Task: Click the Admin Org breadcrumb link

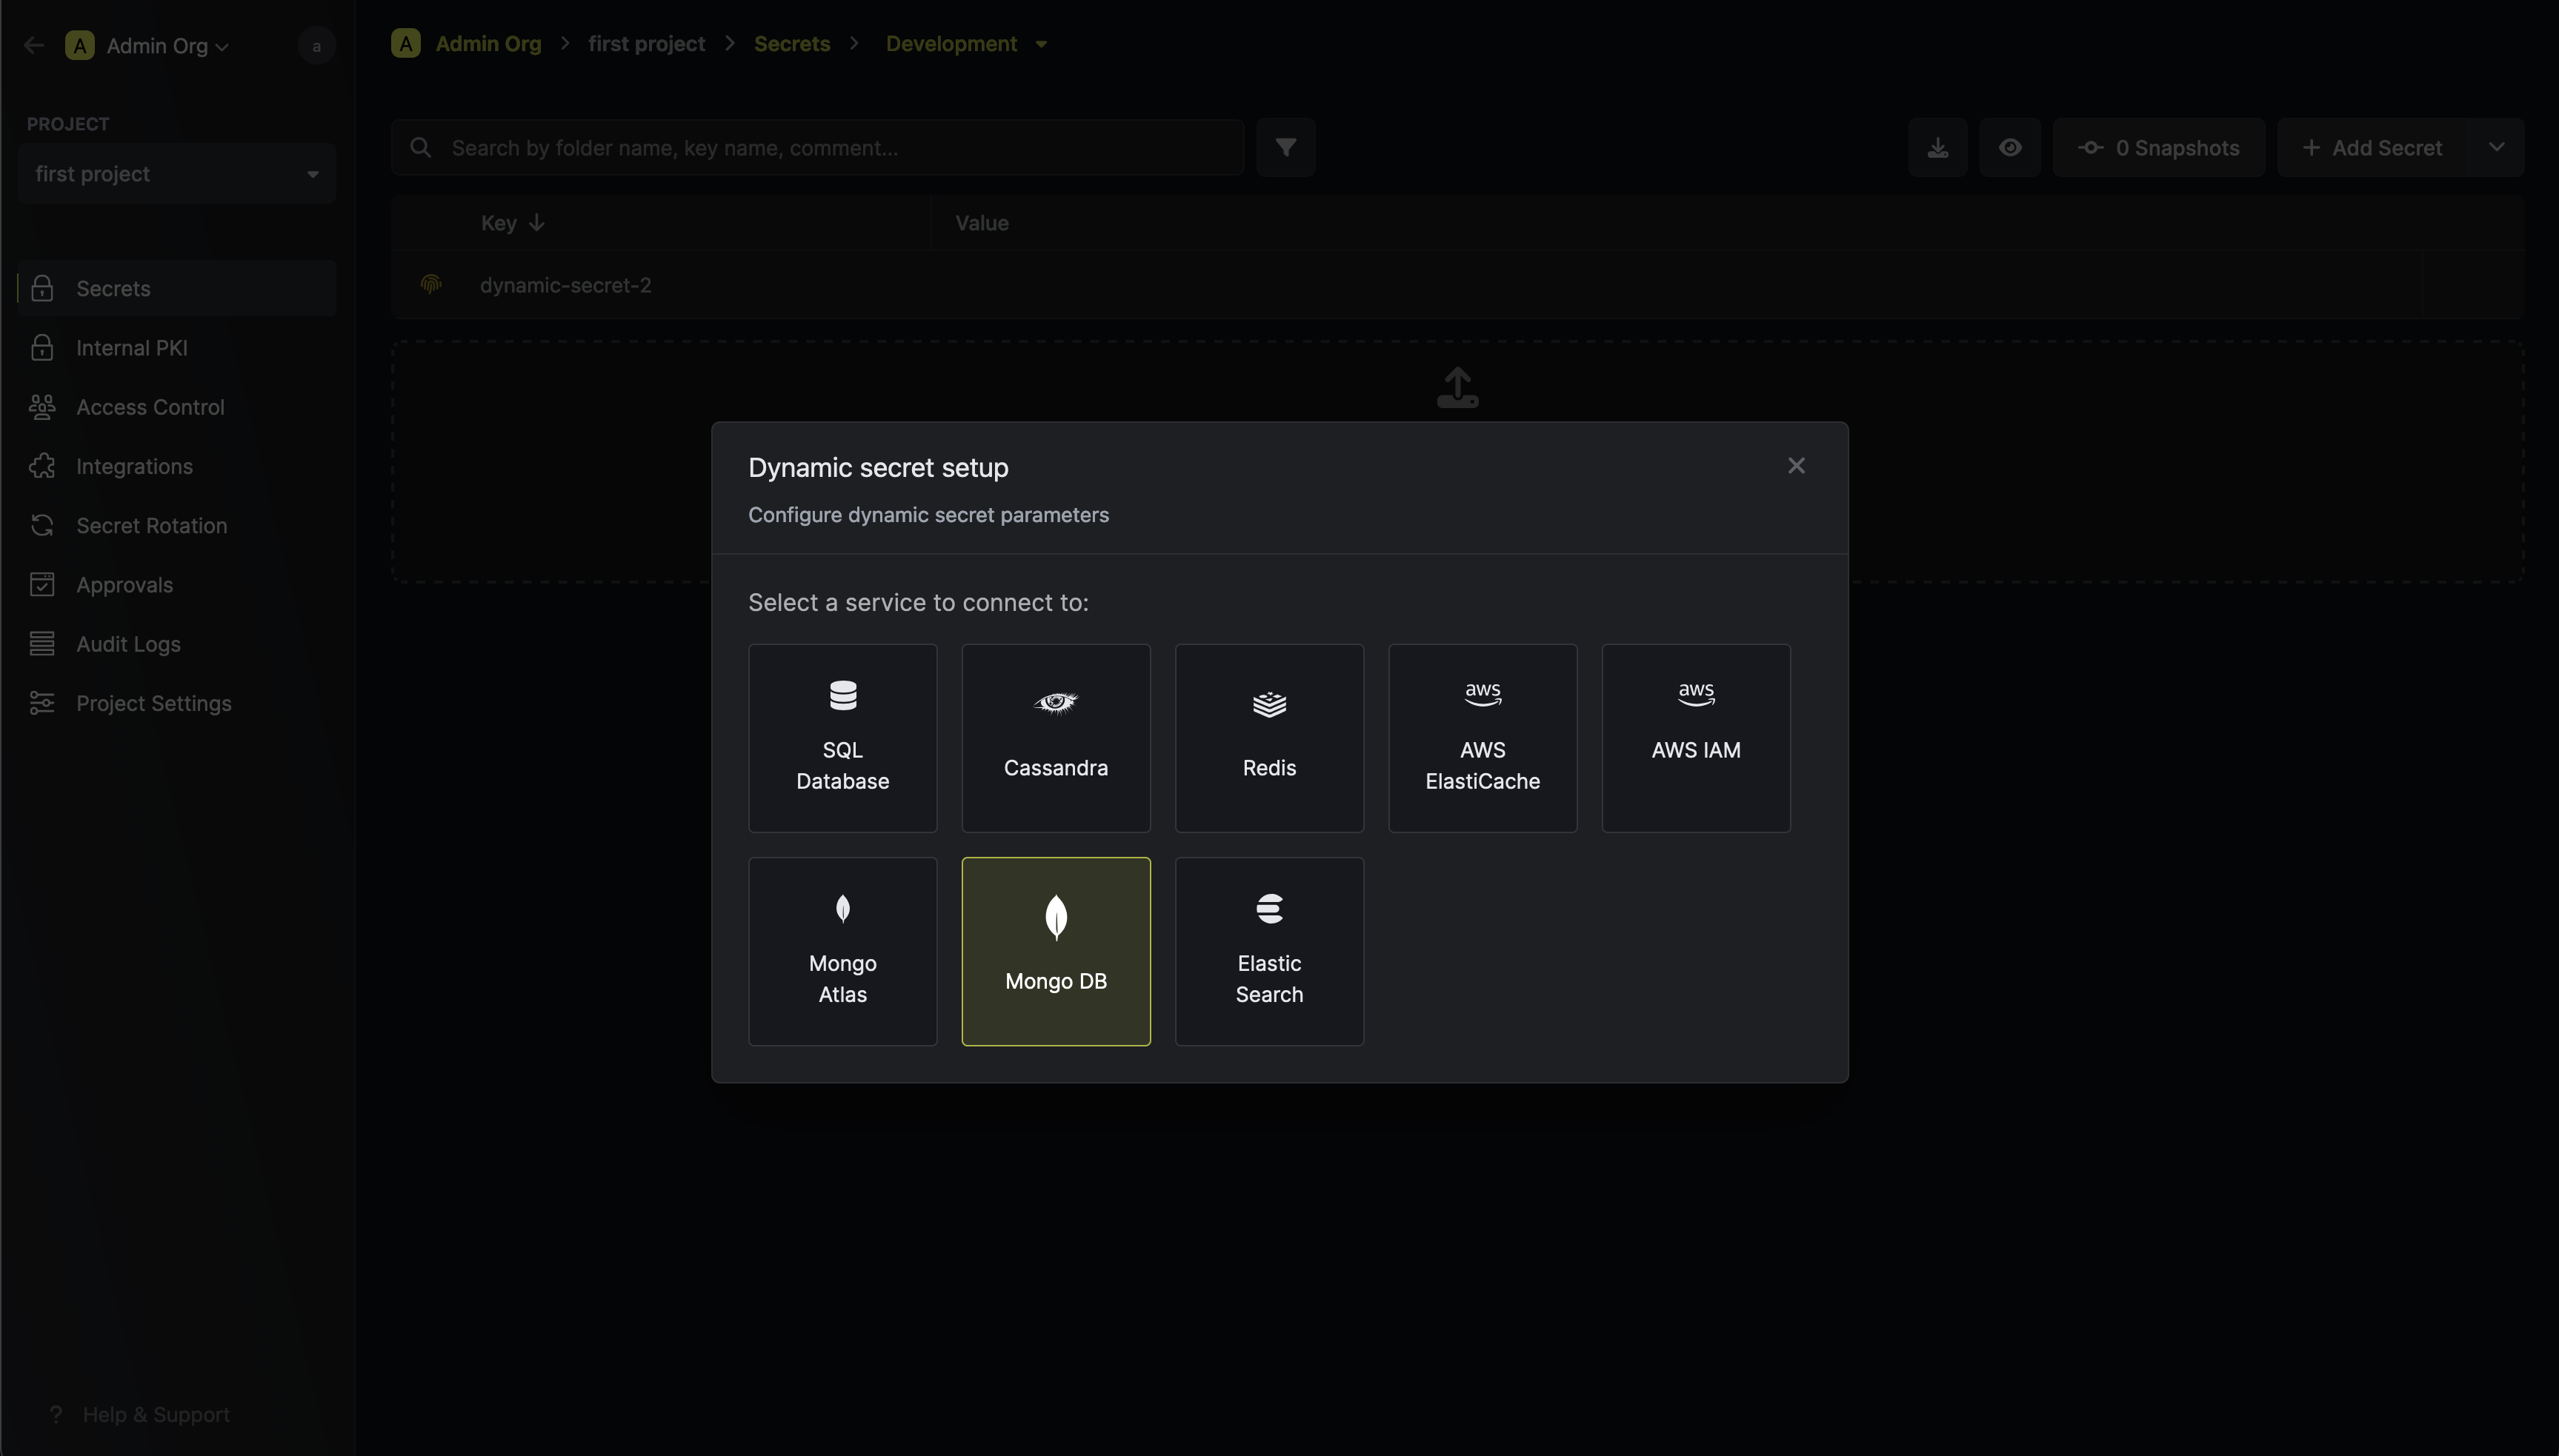Action: click(x=488, y=44)
